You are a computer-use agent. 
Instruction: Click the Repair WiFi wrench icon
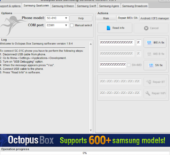tap(148, 93)
